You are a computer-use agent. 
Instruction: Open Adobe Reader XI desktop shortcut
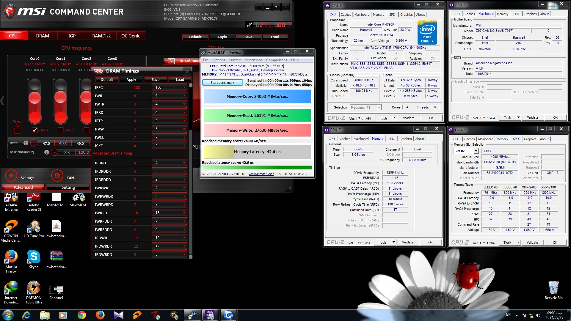(34, 202)
